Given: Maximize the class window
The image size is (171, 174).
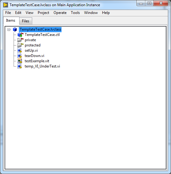Looking at the screenshot, I should pyautogui.click(x=149, y=3).
